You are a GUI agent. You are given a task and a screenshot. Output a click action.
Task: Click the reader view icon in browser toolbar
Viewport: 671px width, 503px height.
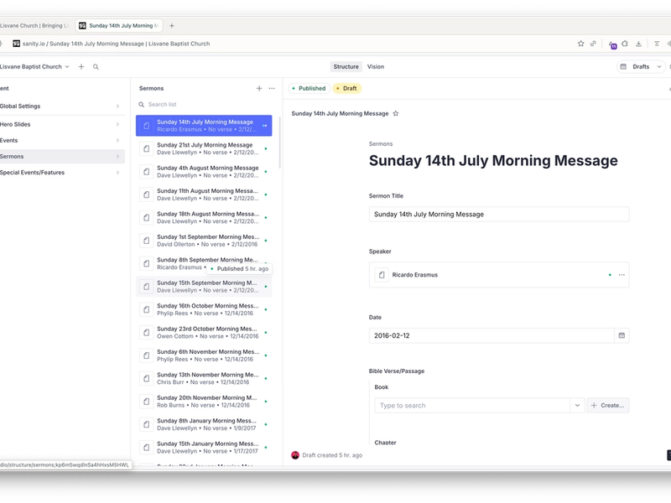coord(657,44)
